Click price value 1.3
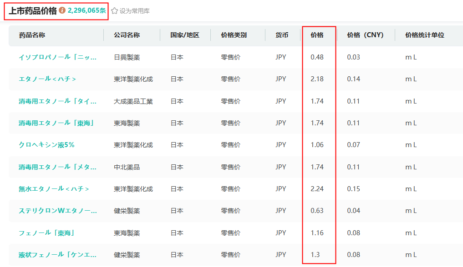This screenshot has height=267, width=463. [x=315, y=255]
